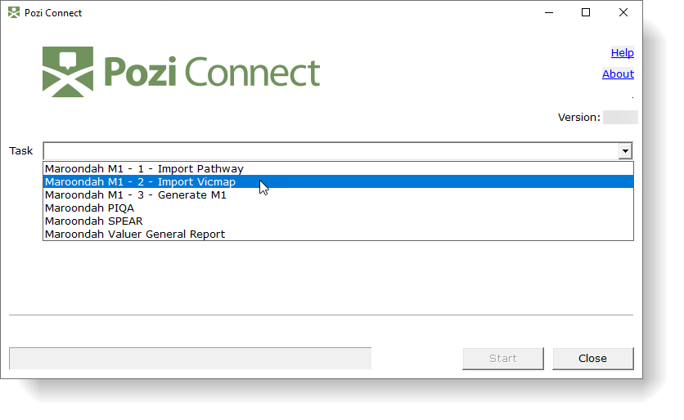Click the Close button at the bottom

point(592,359)
